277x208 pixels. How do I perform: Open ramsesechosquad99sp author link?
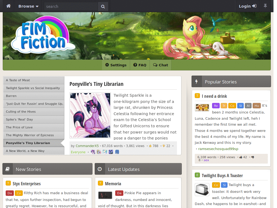tap(218, 149)
